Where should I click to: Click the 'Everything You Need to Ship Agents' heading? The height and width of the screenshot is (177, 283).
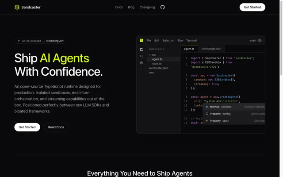140,173
